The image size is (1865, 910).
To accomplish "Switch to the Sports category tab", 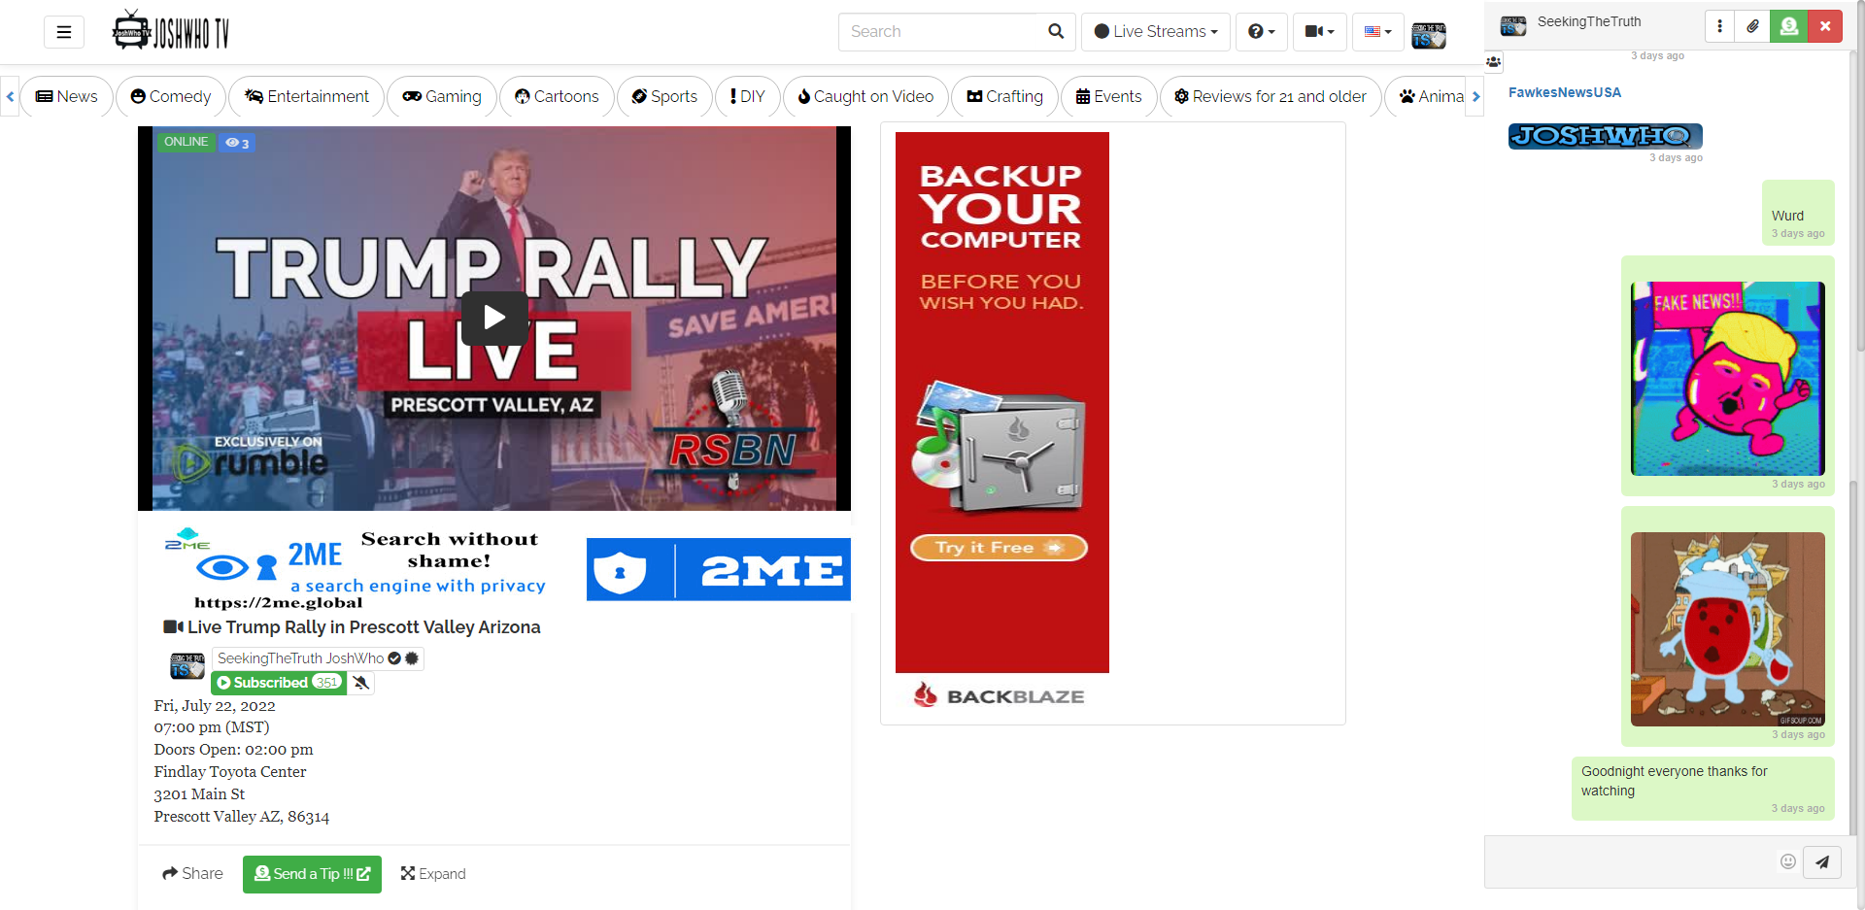I will [664, 96].
